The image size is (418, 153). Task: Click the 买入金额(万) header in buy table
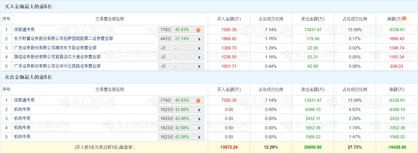229,19
